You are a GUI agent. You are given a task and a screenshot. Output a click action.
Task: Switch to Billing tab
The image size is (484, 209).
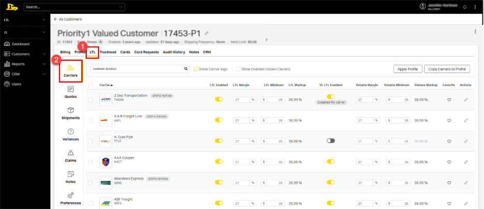coord(66,53)
